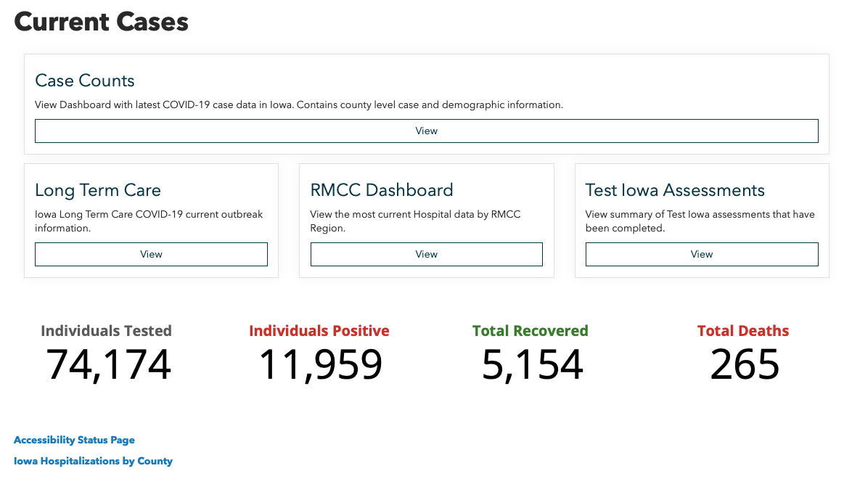This screenshot has height=492, width=844.
Task: Select the Total Recovered label
Action: [530, 330]
